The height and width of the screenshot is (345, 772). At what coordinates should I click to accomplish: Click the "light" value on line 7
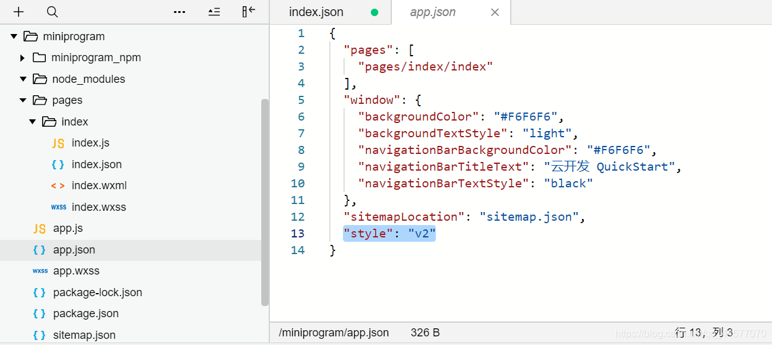(x=547, y=134)
